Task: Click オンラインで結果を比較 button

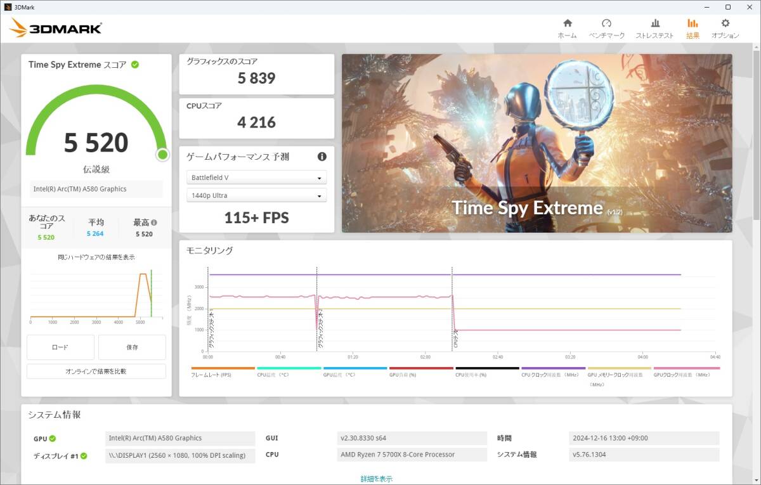Action: (x=96, y=372)
